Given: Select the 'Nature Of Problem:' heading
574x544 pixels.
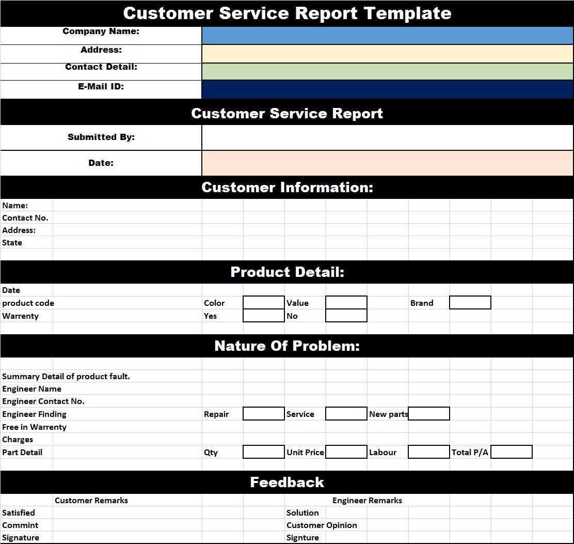Looking at the screenshot, I should coord(287,346).
